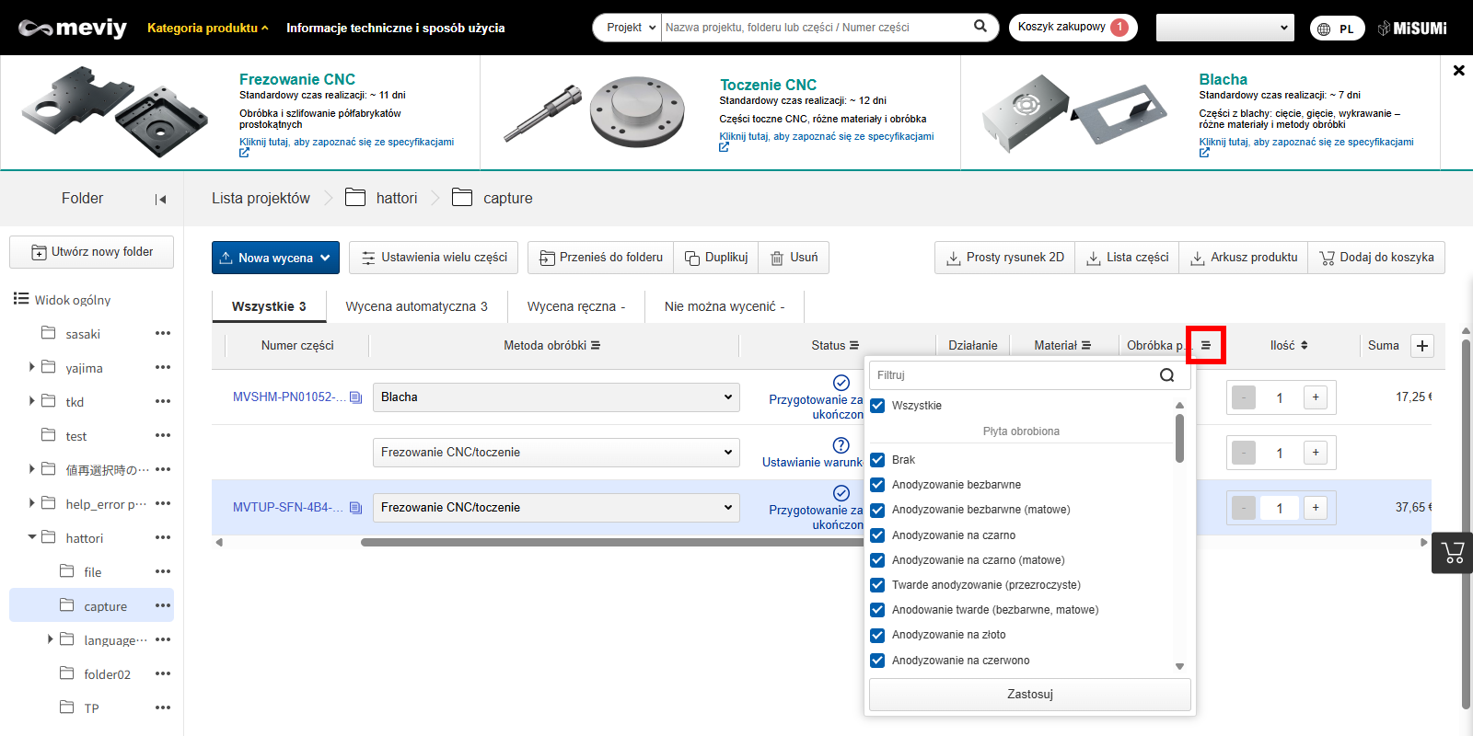Viewport: 1473px width, 736px height.
Task: Open the Kategoria produktu menu
Action: coord(207,28)
